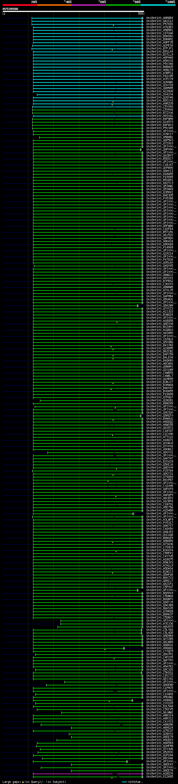Select the query name AV539586
Screen dimensions: 178x784
click(10, 9)
